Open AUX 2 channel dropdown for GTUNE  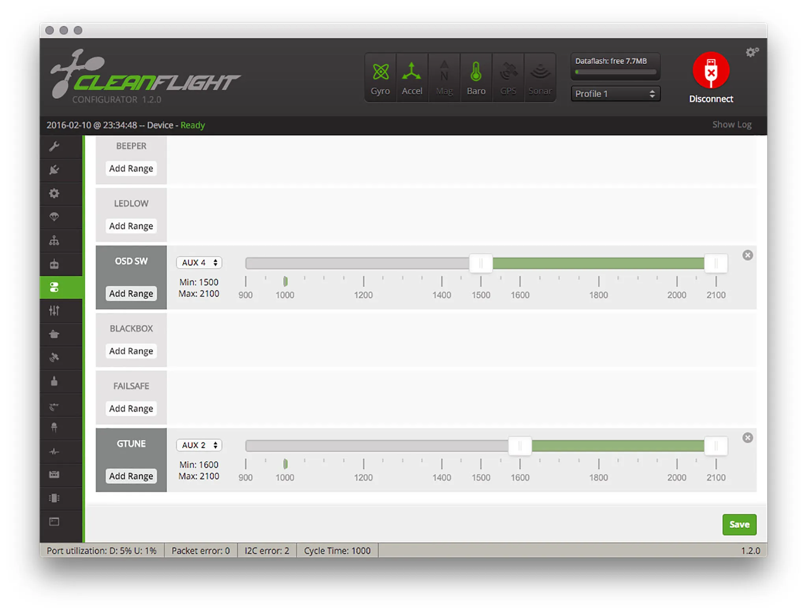(x=199, y=445)
